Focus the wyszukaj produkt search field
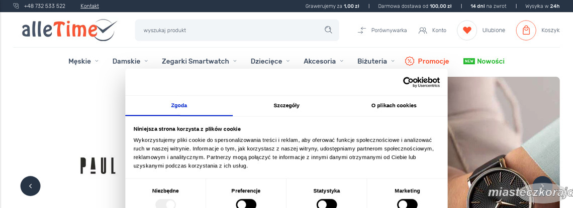Image resolution: width=573 pixels, height=208 pixels. (x=237, y=30)
